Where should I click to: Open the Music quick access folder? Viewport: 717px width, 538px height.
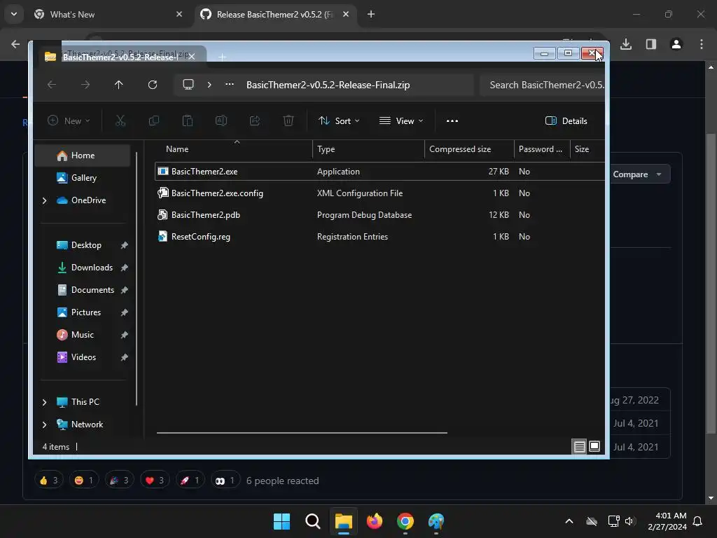pyautogui.click(x=83, y=335)
